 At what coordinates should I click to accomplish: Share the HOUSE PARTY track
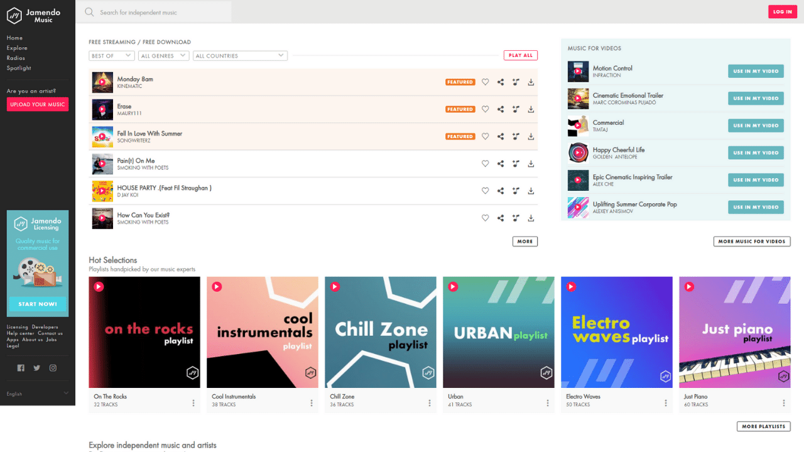pos(501,191)
